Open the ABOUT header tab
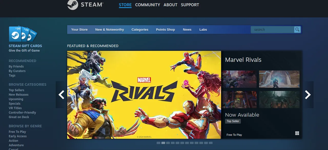Screen dimensions: 328x150 tap(170, 5)
